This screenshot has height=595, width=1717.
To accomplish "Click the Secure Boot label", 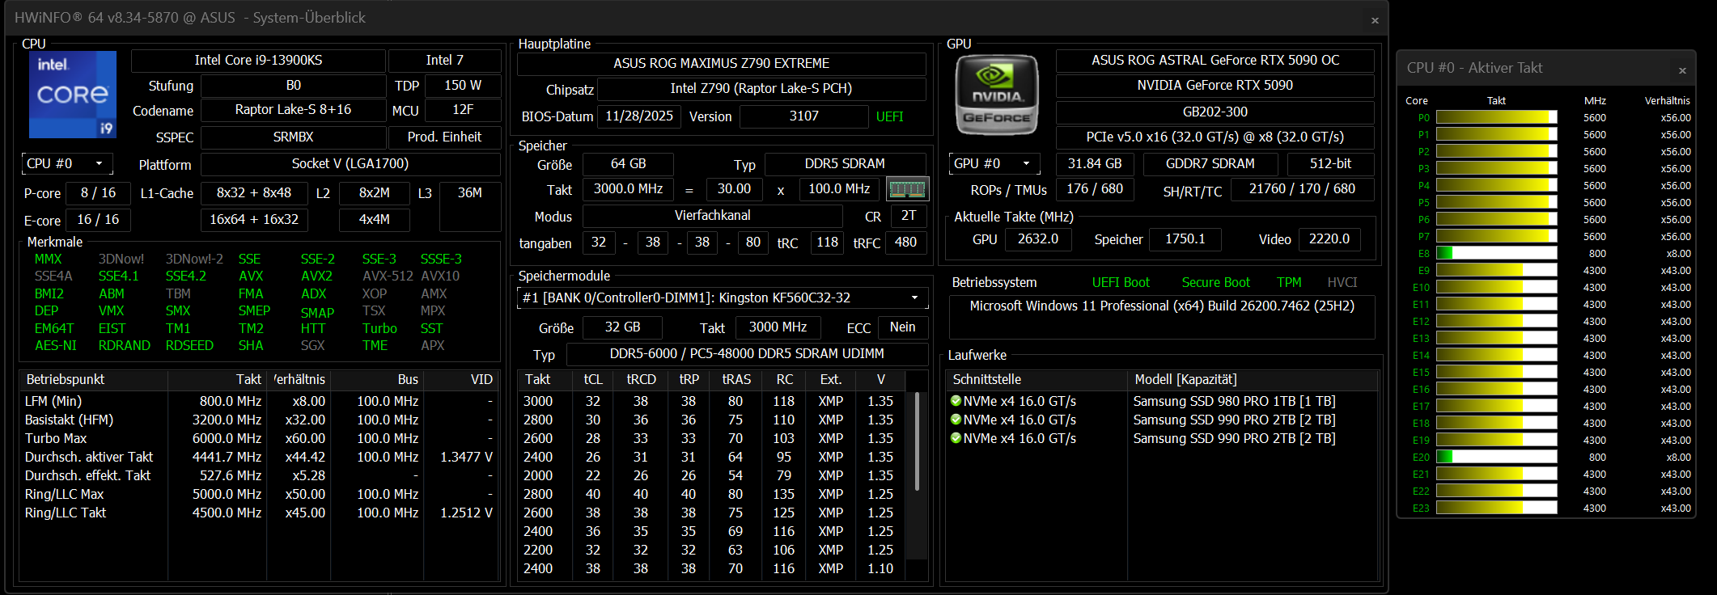I will (1215, 283).
